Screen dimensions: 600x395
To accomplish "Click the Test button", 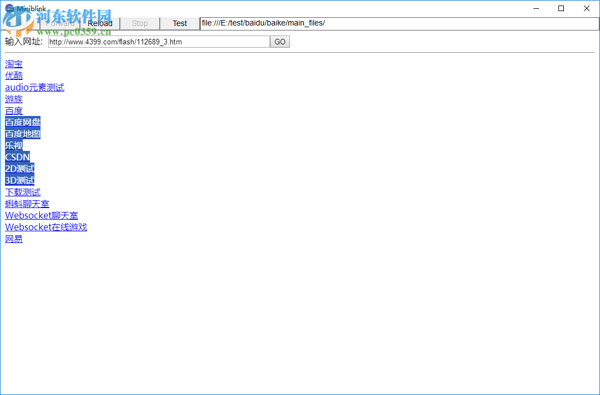I will coord(180,23).
